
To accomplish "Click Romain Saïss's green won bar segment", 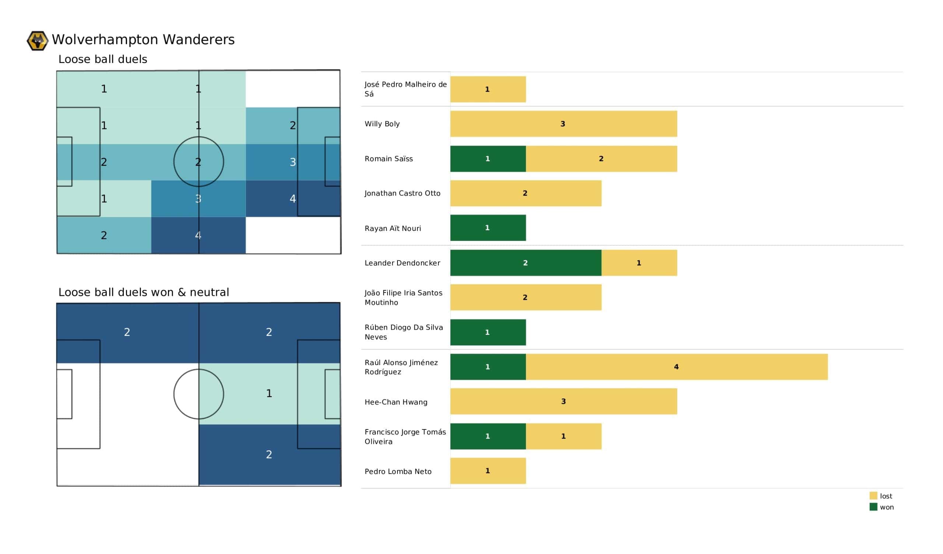I will point(488,159).
